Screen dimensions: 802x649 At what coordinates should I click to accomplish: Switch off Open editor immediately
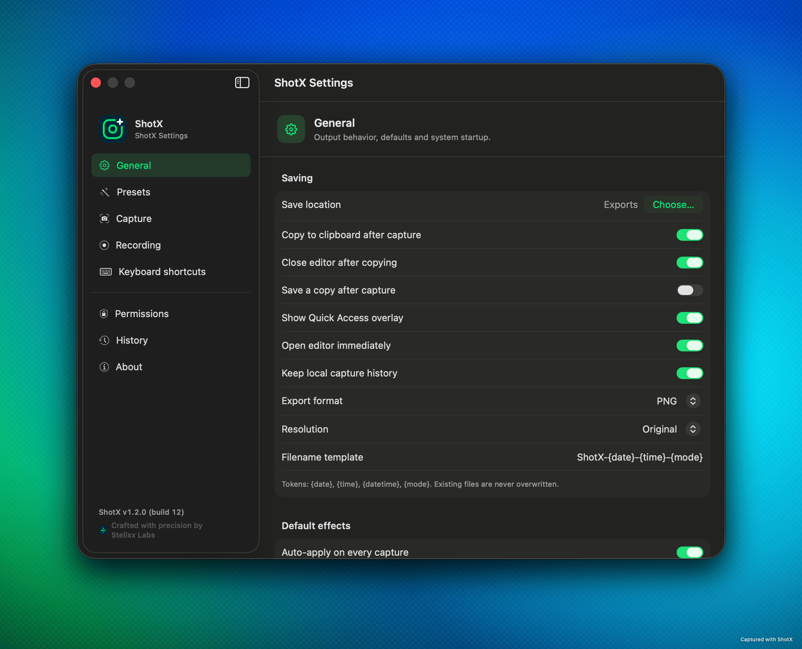[690, 346]
